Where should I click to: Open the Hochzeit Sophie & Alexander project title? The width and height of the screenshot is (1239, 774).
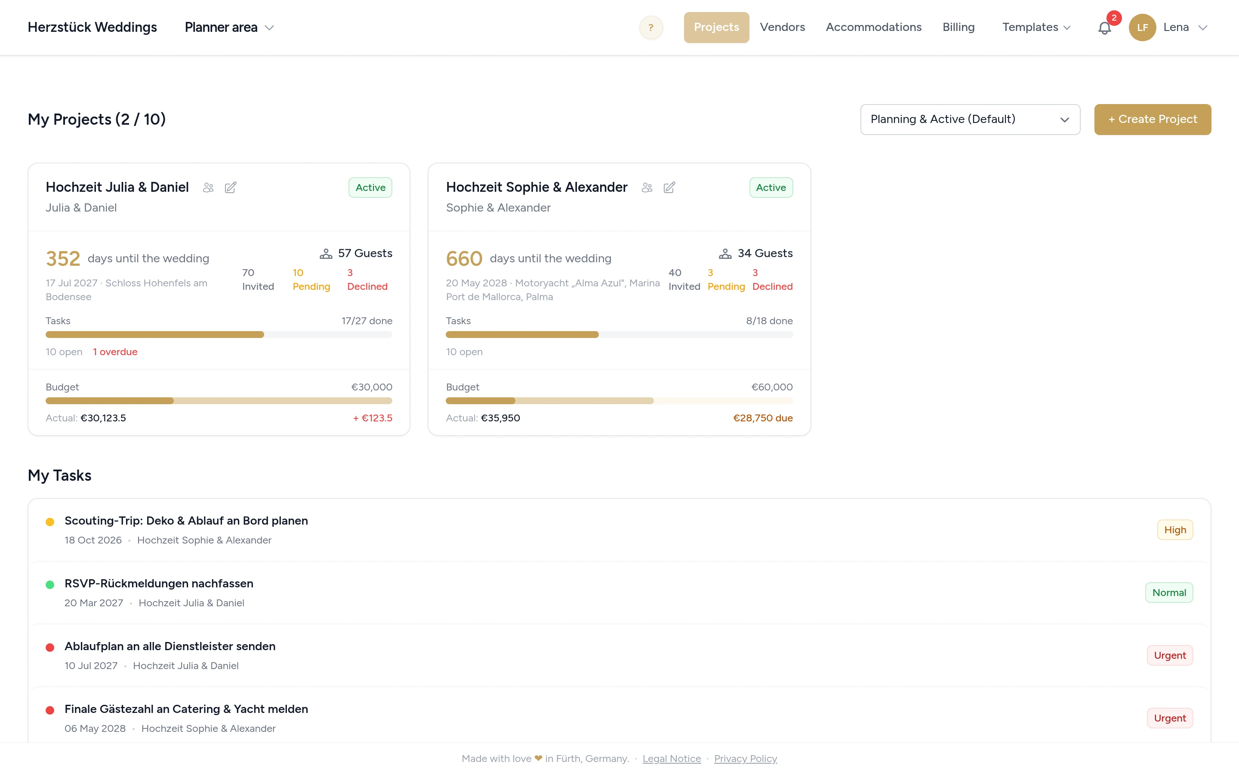tap(536, 187)
